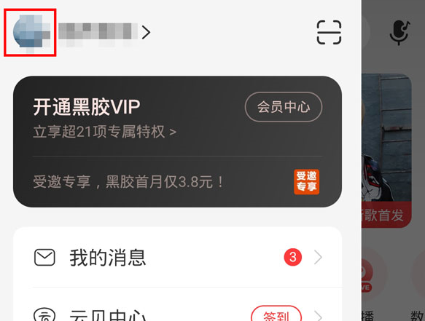Click the 云贝中心 cloud shell icon

click(44, 314)
